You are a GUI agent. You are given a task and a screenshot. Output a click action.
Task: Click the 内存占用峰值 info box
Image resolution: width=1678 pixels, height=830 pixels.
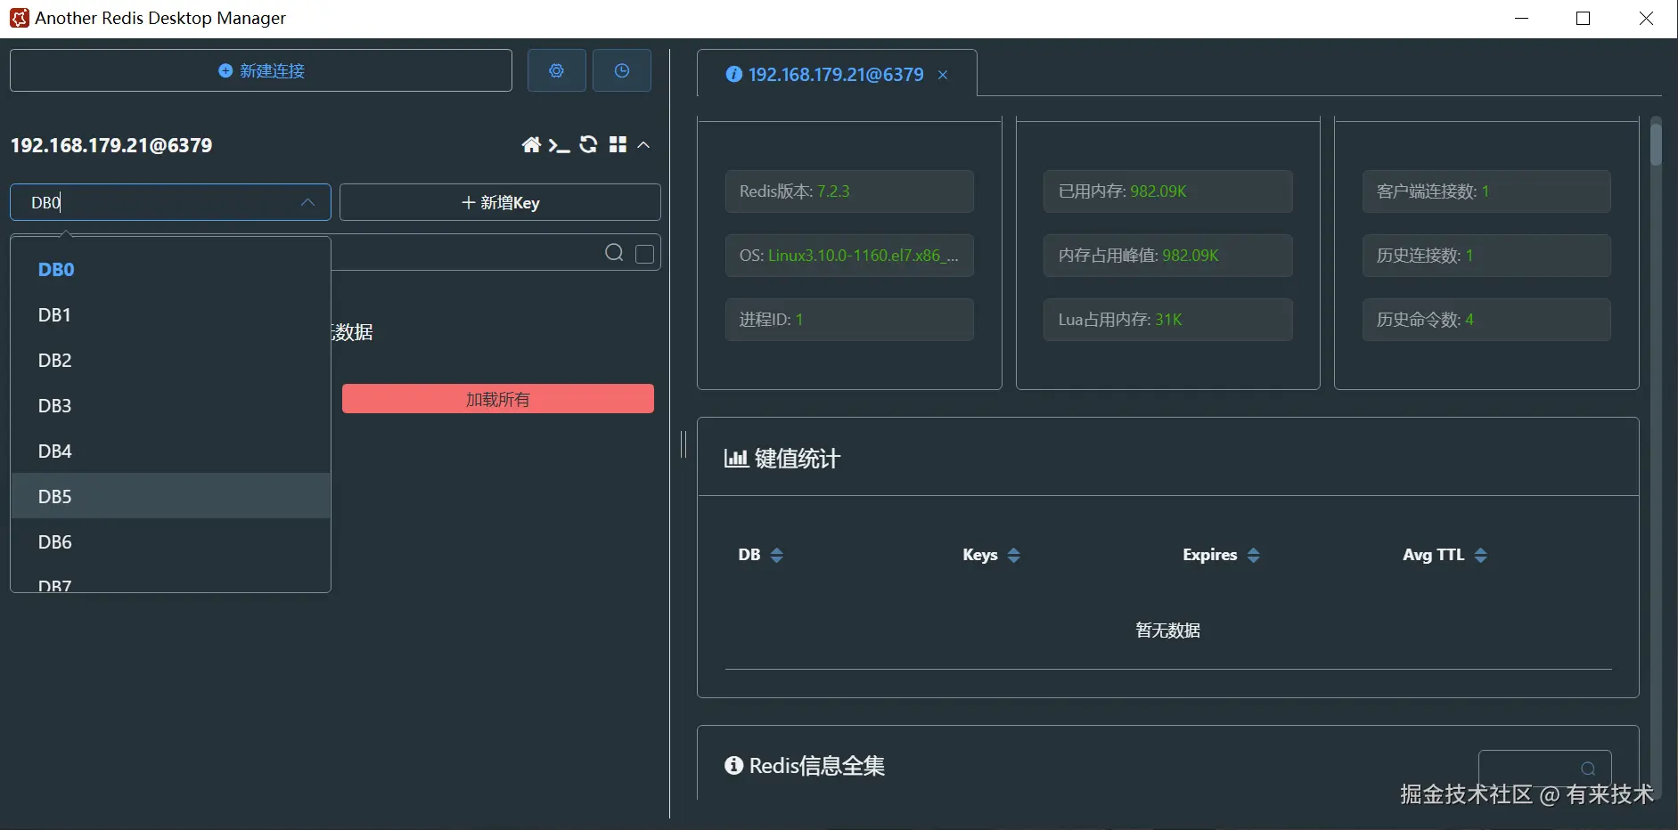click(1168, 256)
